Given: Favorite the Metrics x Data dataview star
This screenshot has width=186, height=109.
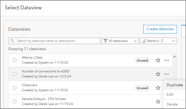Looking at the screenshot, I should coord(158,60).
